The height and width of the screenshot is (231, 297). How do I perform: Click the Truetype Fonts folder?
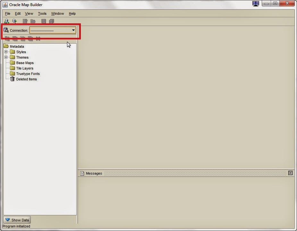point(28,74)
